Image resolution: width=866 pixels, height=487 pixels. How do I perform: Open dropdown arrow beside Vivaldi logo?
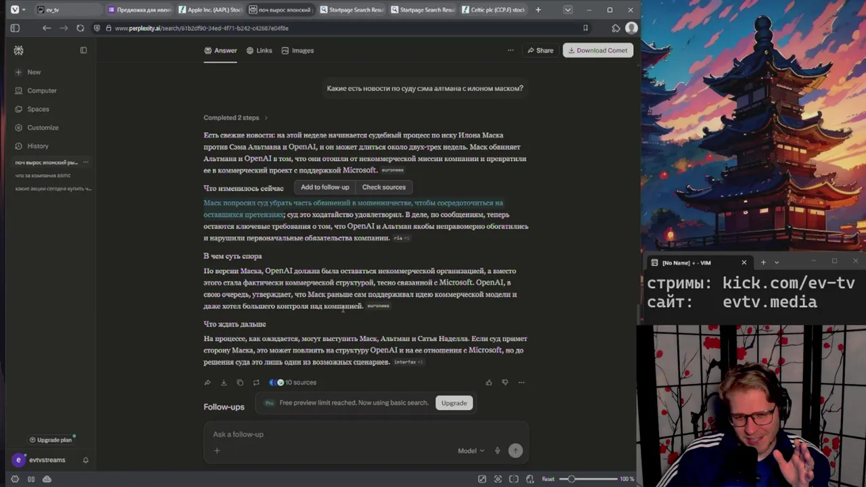click(24, 9)
